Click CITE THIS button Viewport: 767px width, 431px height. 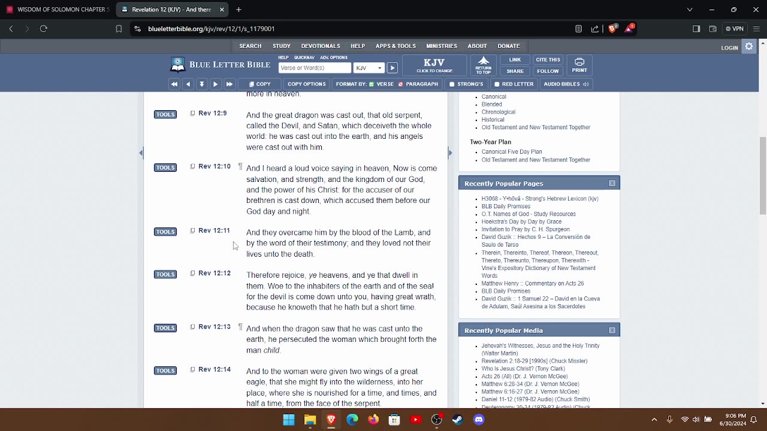click(x=548, y=60)
